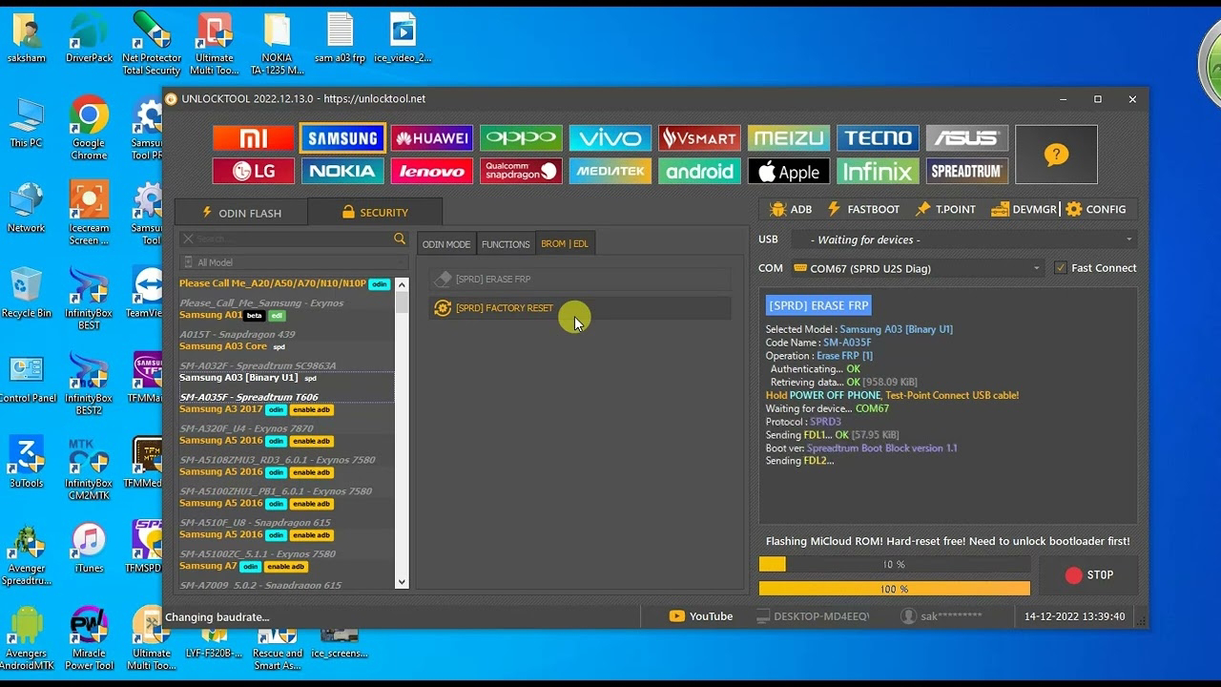Open This PC desktop icon
The height and width of the screenshot is (687, 1221).
[27, 122]
